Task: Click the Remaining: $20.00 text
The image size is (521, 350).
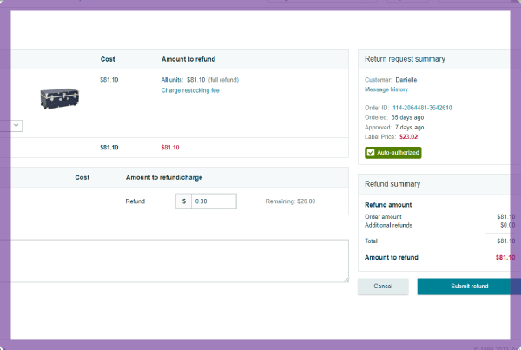Action: tap(290, 201)
